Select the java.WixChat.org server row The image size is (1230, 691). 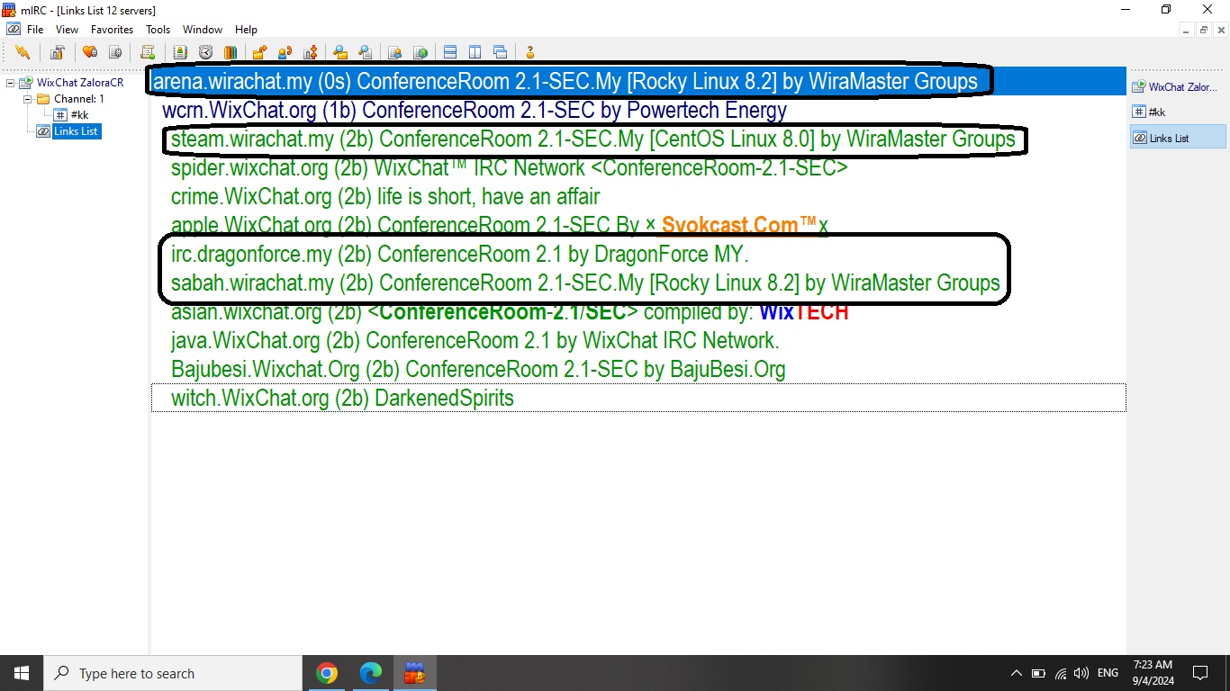coord(638,341)
